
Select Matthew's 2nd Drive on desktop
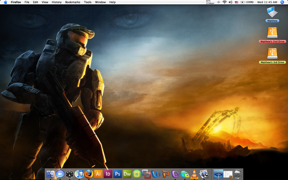[272, 35]
